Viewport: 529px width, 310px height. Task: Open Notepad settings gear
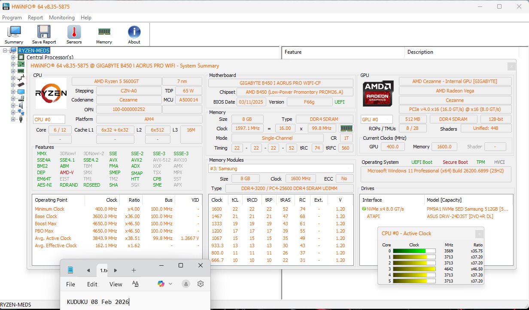coord(201,284)
